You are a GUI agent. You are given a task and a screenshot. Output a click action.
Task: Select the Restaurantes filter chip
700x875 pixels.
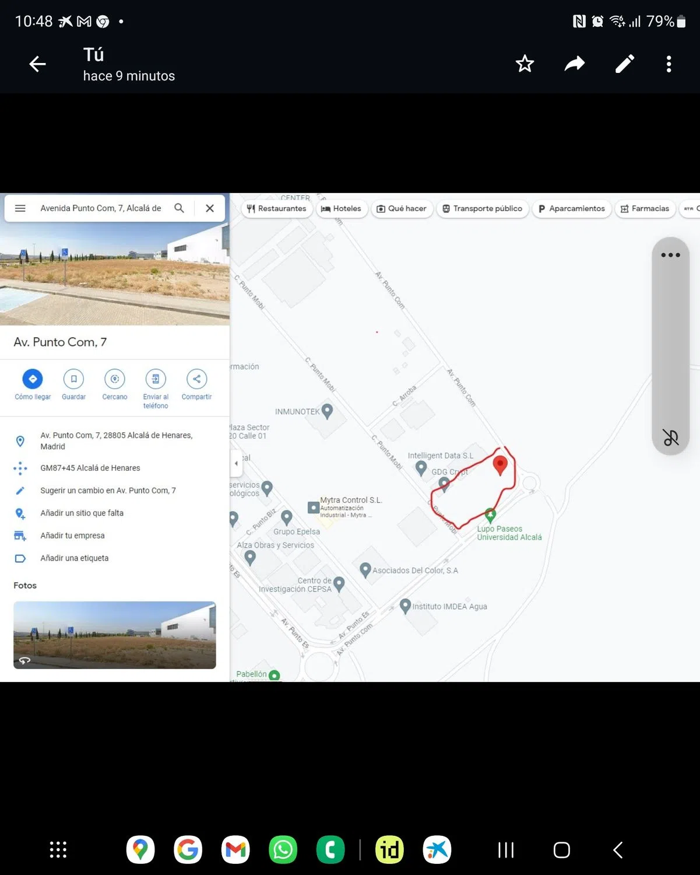point(277,209)
